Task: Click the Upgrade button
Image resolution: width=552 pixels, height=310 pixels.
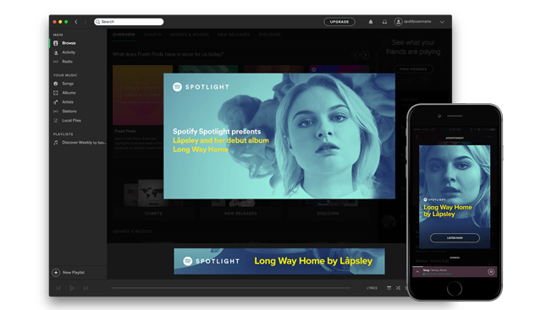Action: pyautogui.click(x=339, y=22)
